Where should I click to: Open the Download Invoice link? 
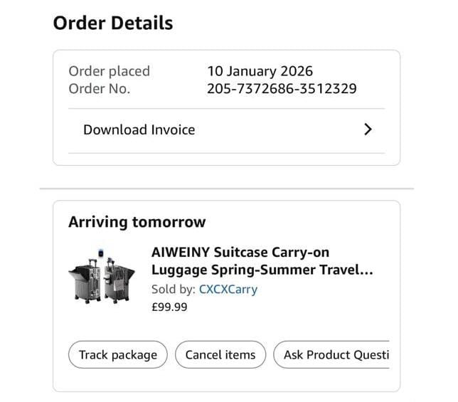tap(139, 129)
